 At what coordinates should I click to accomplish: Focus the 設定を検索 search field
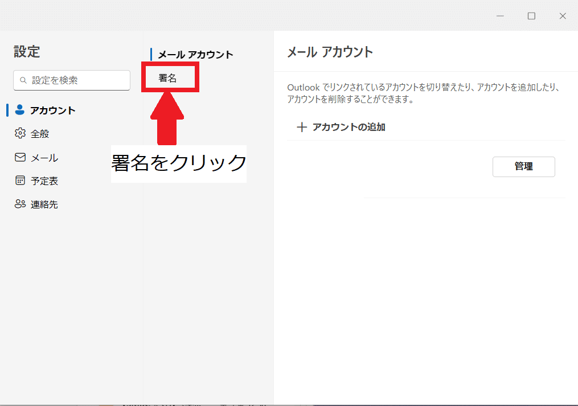tap(72, 80)
